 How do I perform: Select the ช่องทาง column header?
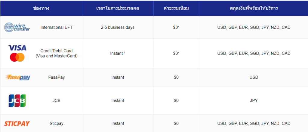pos(41,8)
